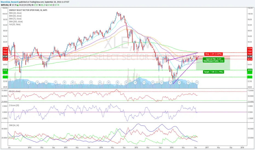Click the 75.0000 level on right RSI scale
Screen dimensions: 255x150
[x=251, y=91]
